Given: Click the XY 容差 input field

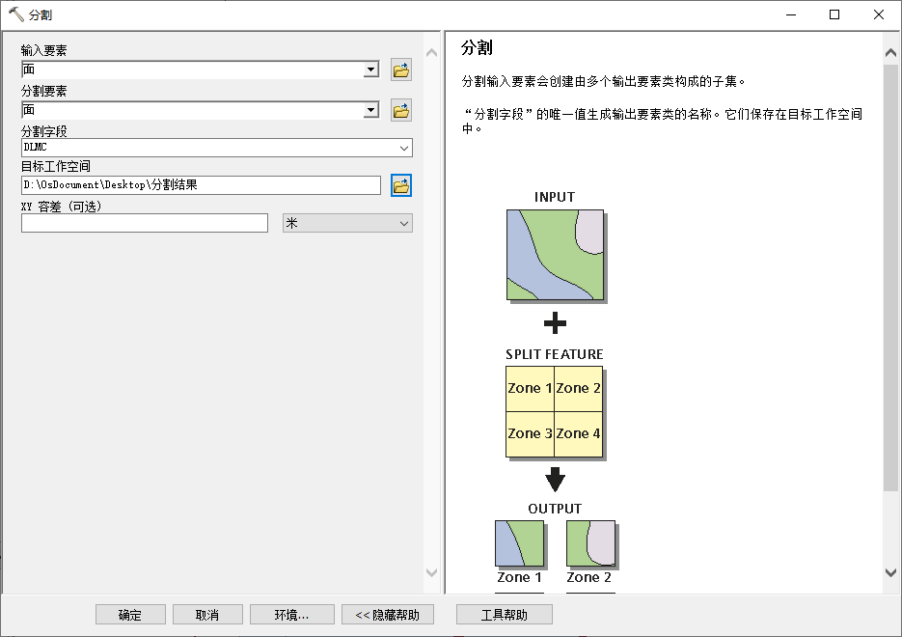Looking at the screenshot, I should point(145,223).
